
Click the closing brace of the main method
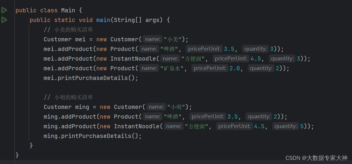tap(31, 145)
